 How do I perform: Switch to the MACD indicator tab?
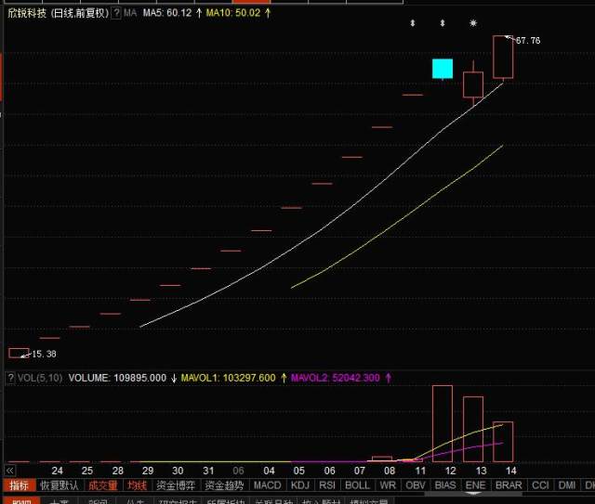(267, 485)
